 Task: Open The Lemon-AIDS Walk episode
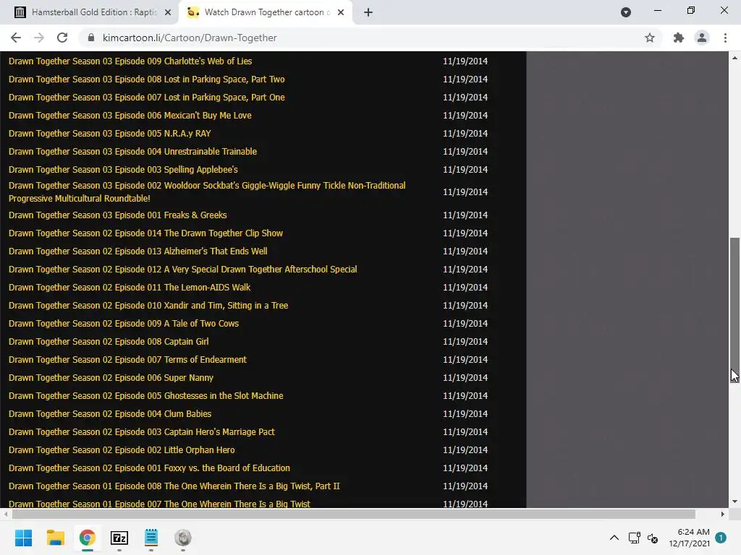click(130, 288)
